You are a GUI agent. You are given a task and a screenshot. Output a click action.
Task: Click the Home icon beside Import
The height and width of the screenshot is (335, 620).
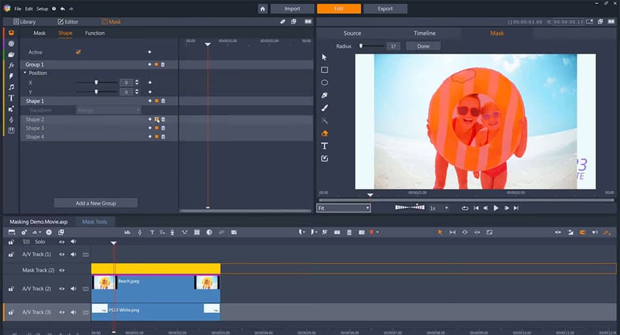pyautogui.click(x=263, y=9)
